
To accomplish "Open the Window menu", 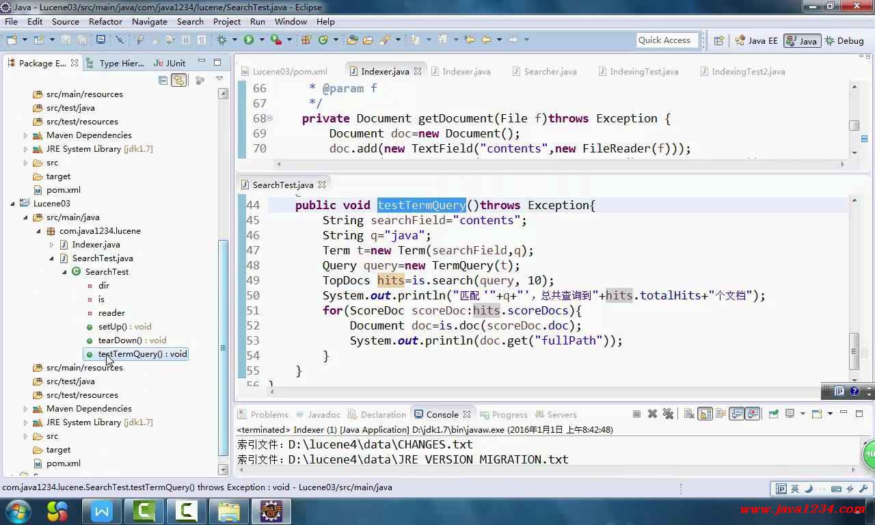I will click(291, 21).
